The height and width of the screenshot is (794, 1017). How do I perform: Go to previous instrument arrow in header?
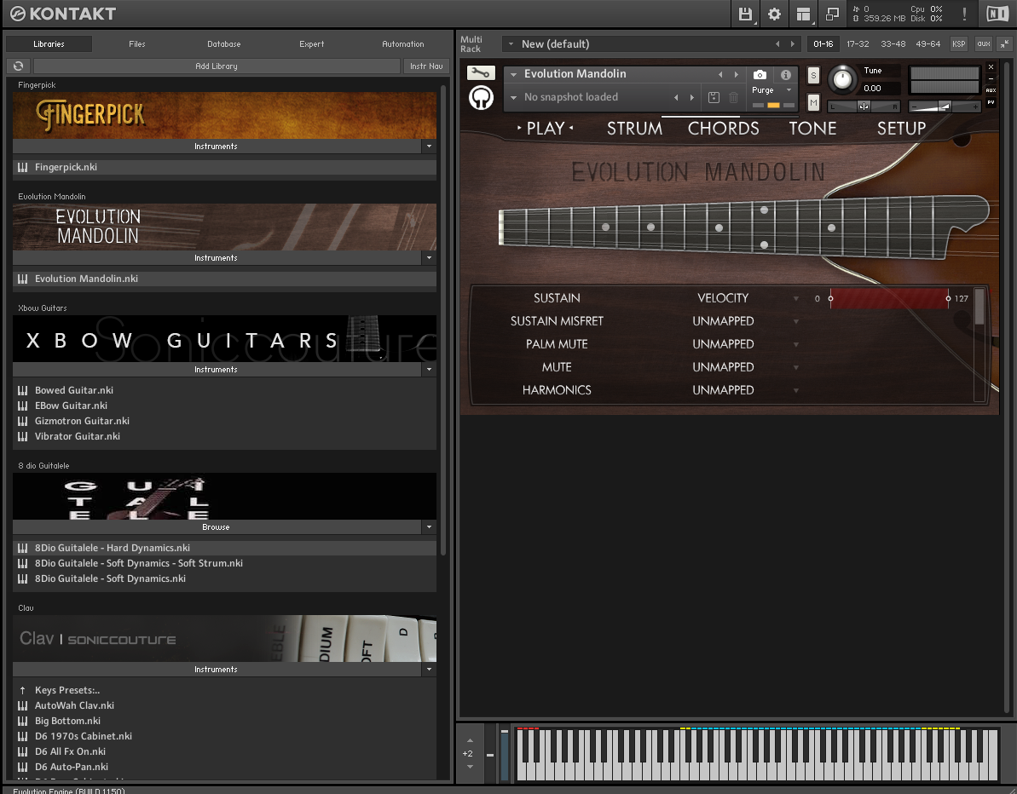tap(720, 74)
